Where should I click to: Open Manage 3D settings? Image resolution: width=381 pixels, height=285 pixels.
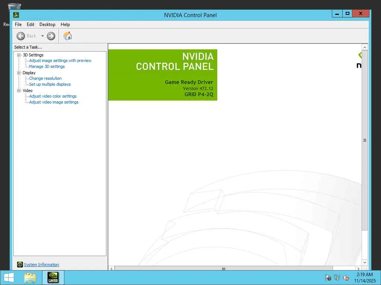(47, 66)
